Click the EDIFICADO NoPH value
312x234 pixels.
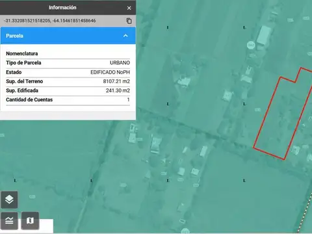[x=110, y=72]
